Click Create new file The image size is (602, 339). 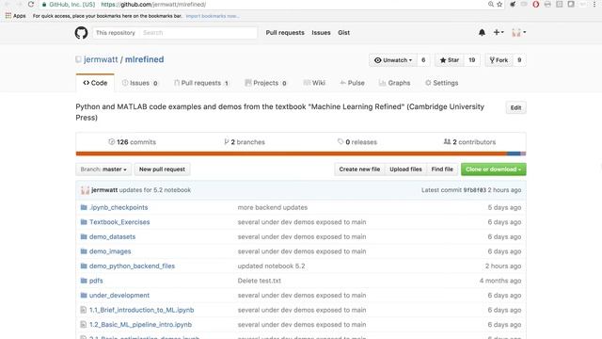point(359,169)
